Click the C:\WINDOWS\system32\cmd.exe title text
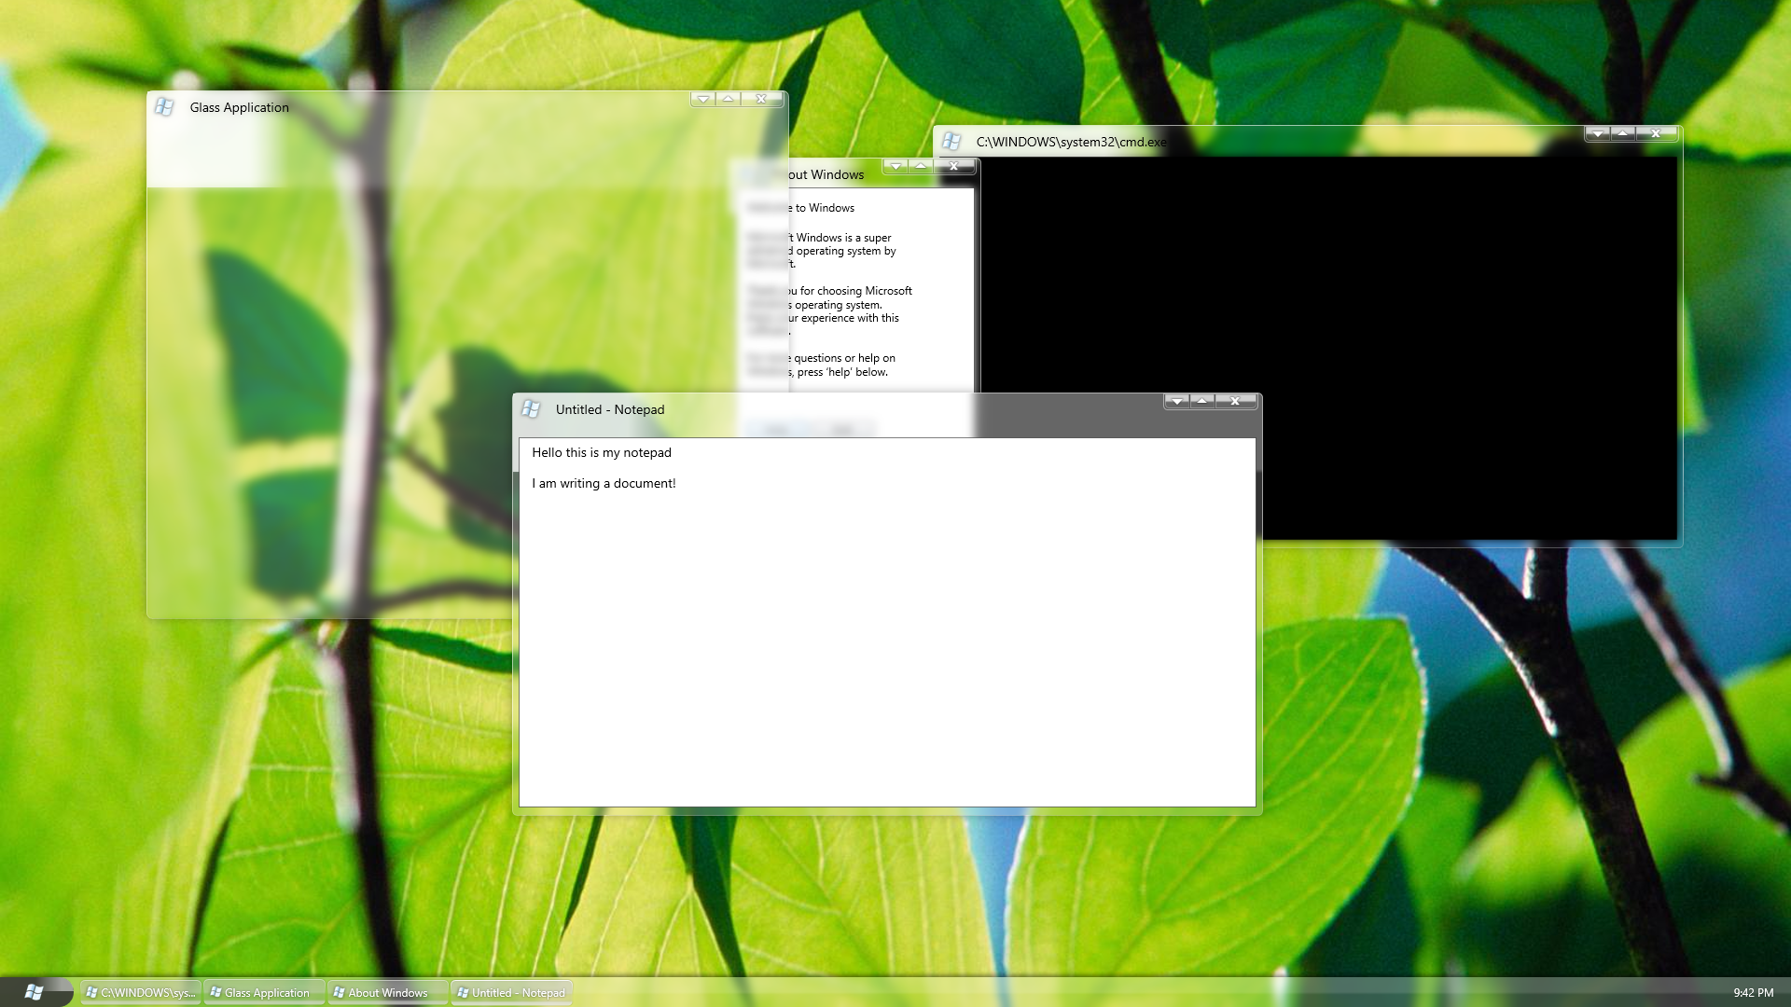1791x1007 pixels. tap(1072, 142)
